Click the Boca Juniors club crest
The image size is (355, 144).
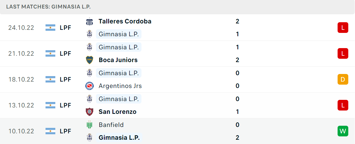(x=90, y=60)
